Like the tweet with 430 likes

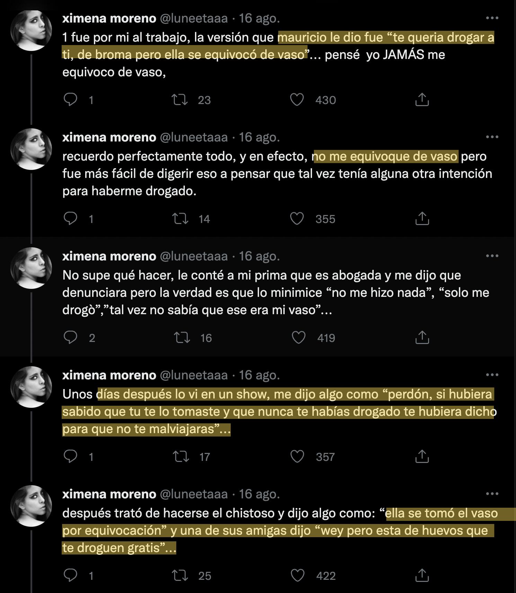(x=297, y=100)
